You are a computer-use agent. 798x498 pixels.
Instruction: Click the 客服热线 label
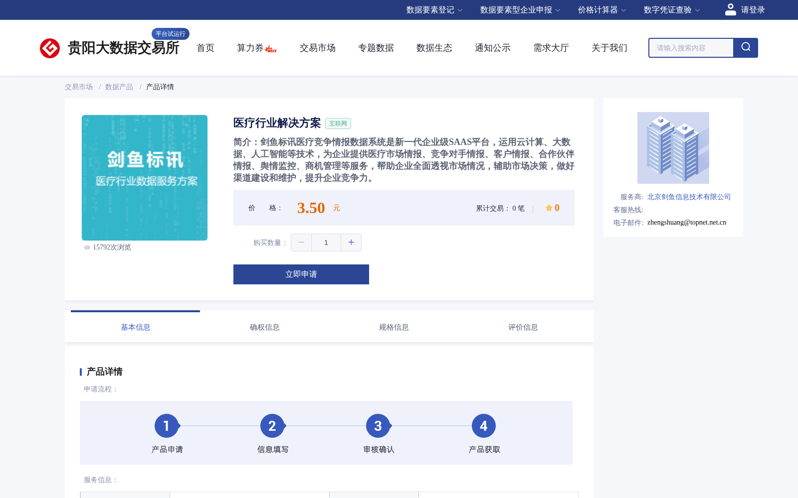(x=628, y=210)
